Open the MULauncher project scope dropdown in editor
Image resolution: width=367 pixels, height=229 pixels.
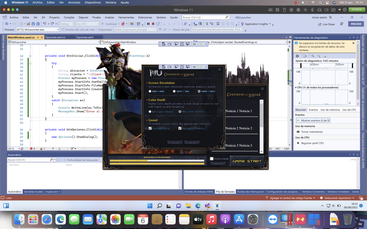click(54, 42)
